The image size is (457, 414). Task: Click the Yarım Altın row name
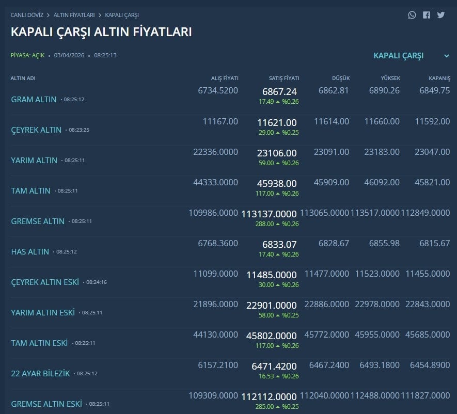[x=34, y=160]
